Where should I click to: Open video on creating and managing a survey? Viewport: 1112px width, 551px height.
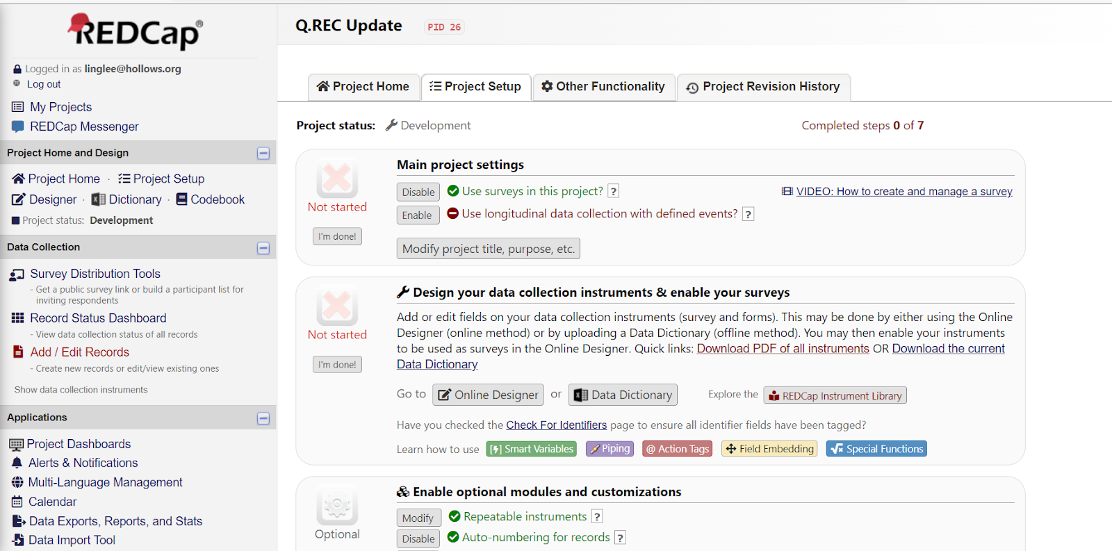tap(904, 192)
